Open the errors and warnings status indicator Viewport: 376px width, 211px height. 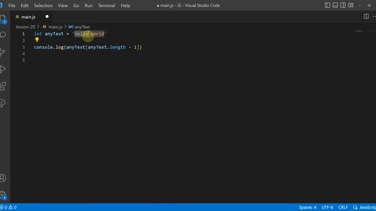8,207
